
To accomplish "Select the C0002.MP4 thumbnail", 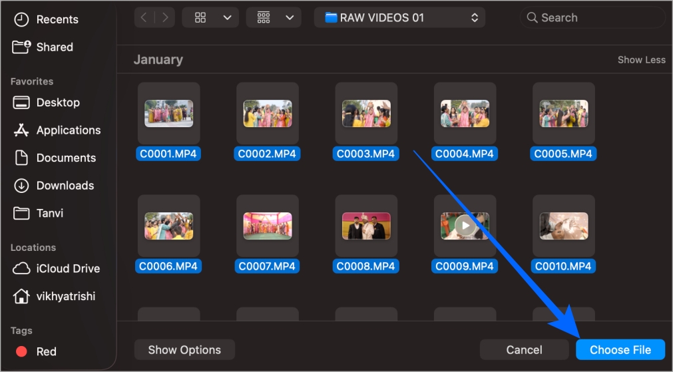I will tap(268, 113).
